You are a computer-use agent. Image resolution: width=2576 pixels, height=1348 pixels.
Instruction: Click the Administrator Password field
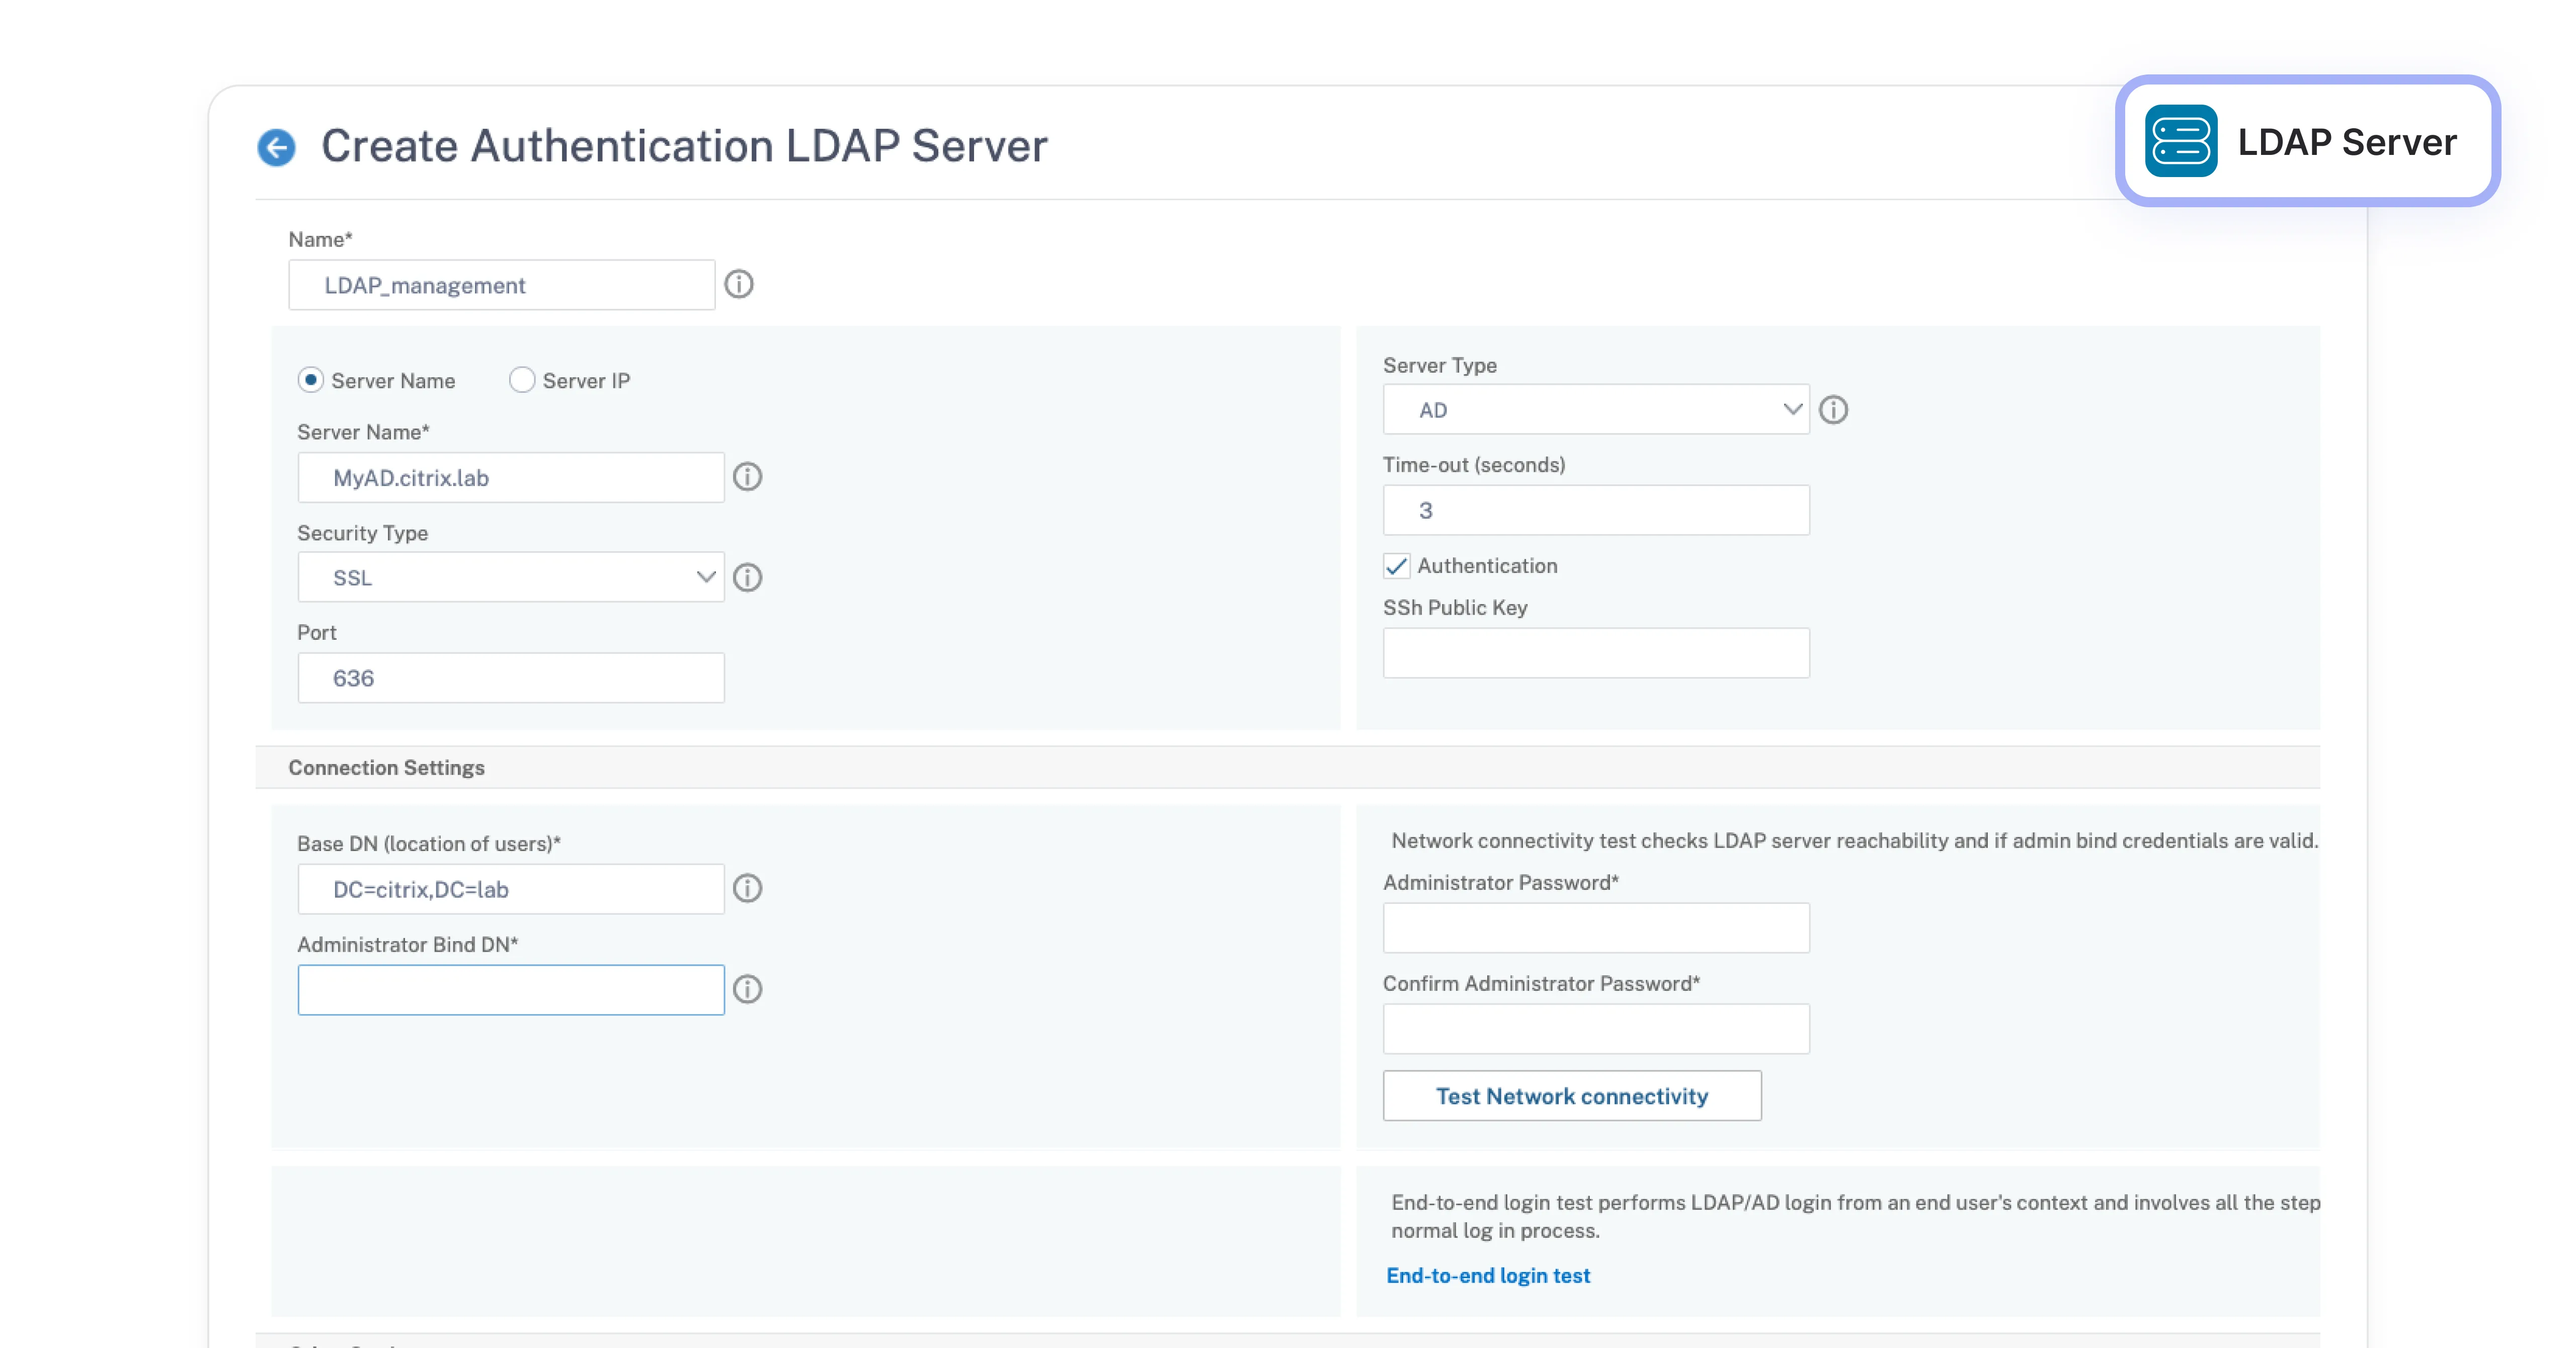1595,928
